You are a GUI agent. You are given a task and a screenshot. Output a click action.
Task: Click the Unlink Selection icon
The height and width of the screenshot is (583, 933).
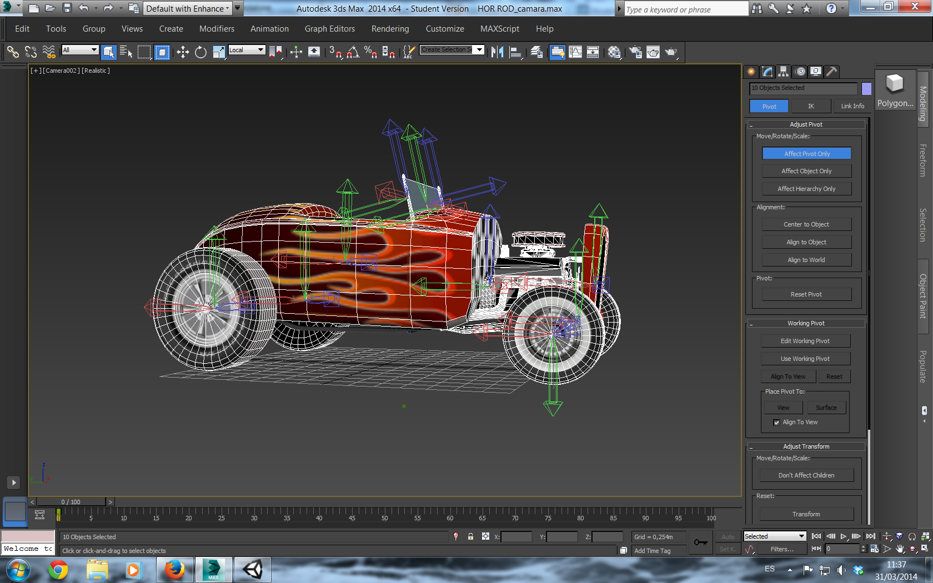click(x=31, y=52)
